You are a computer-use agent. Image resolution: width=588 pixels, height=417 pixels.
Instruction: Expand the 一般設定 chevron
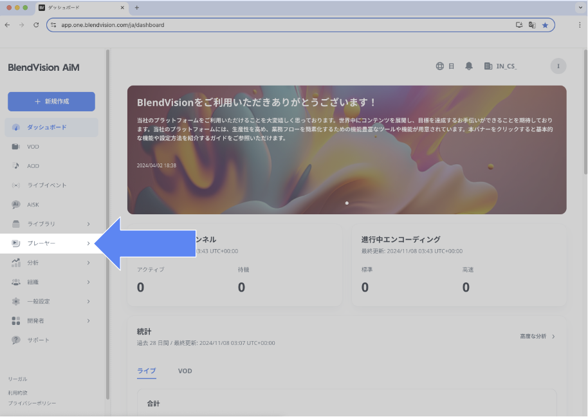click(x=89, y=302)
